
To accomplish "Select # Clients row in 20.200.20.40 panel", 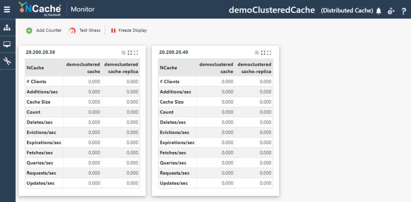I will (216, 82).
